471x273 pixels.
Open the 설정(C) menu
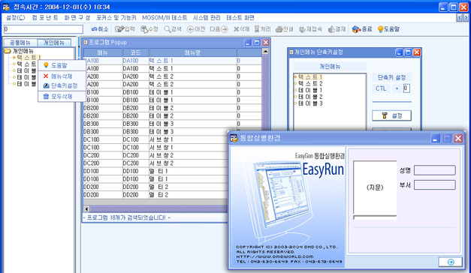pos(15,18)
